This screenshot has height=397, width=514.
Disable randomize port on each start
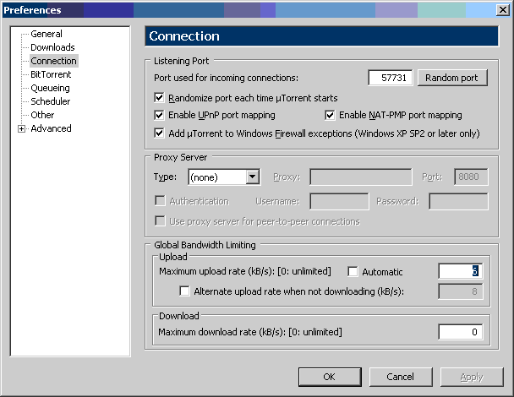161,98
